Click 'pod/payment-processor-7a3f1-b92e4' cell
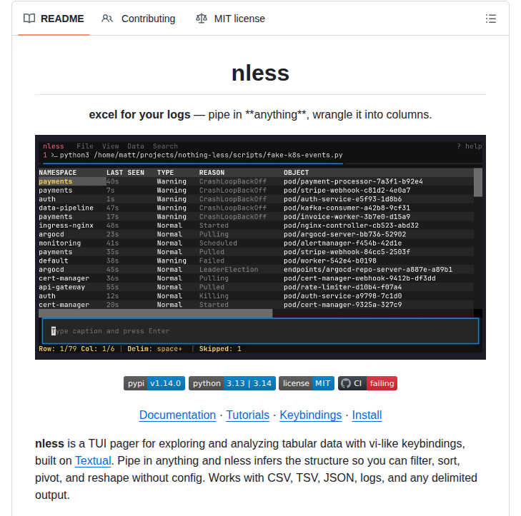521x516 pixels. 353,181
